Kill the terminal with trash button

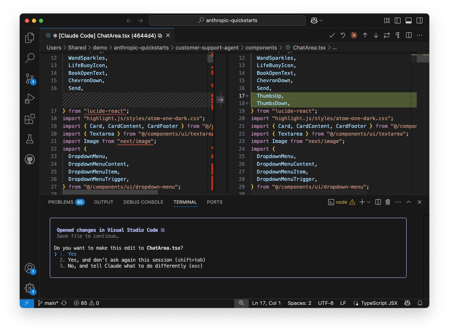(387, 202)
